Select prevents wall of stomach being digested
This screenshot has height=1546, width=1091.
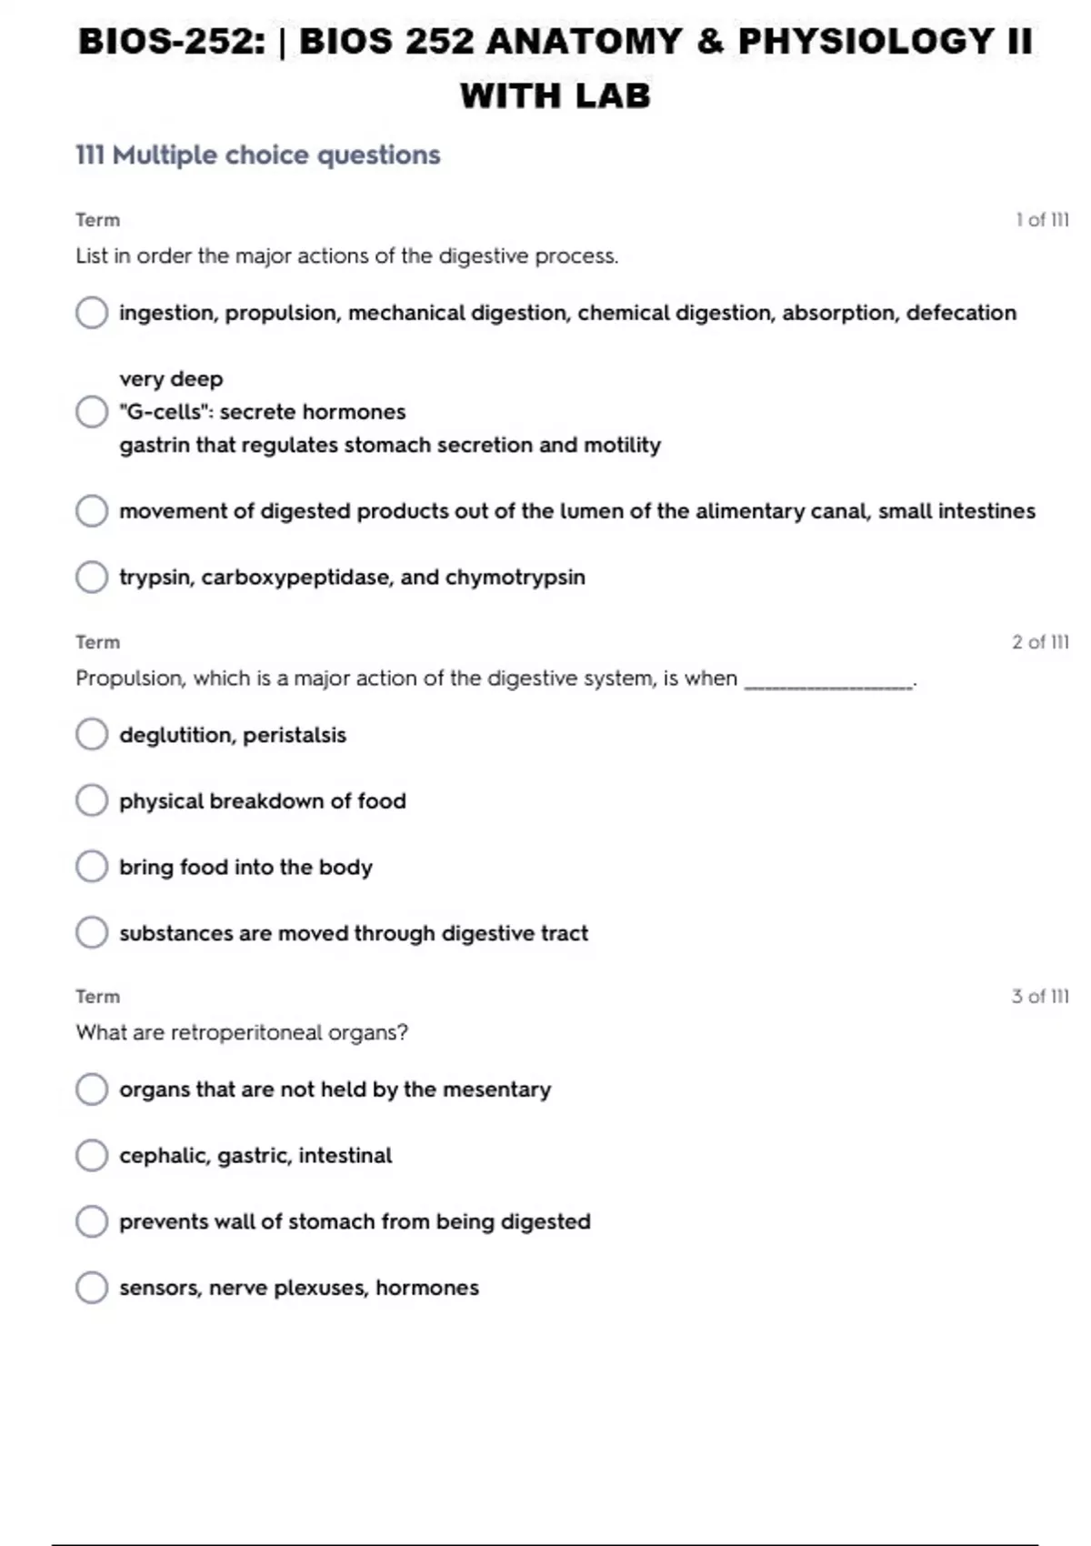[92, 1221]
